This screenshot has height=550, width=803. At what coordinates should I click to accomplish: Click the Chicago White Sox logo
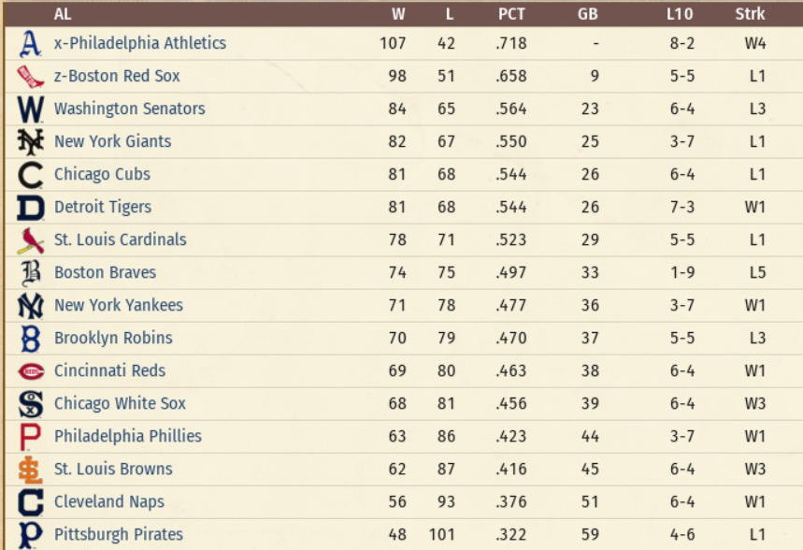point(31,404)
